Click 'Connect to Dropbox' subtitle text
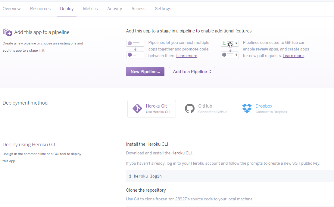This screenshot has height=207, width=334. pyautogui.click(x=271, y=112)
